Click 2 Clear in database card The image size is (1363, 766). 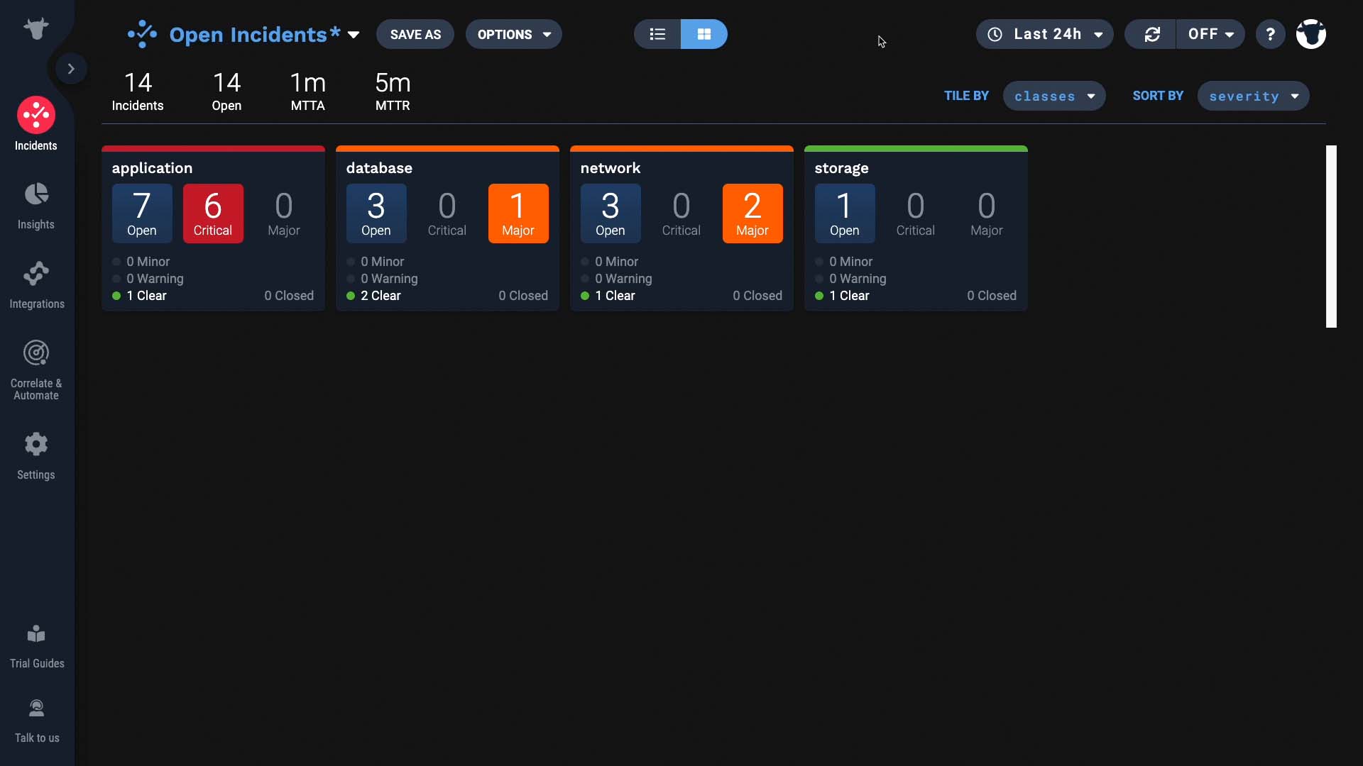tap(374, 296)
